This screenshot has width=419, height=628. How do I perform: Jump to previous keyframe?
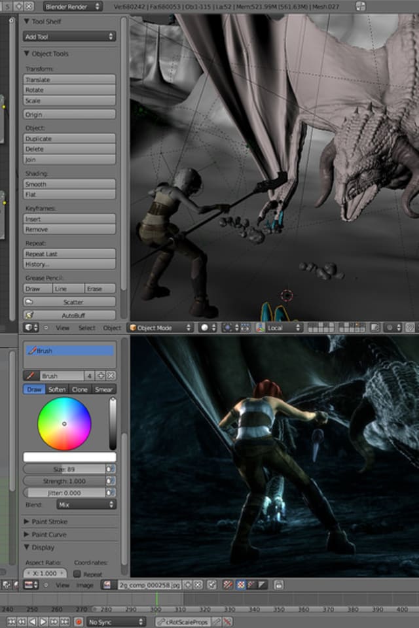coord(22,621)
